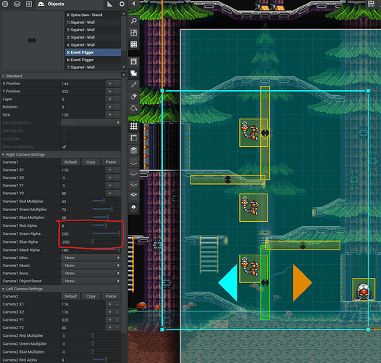381x363 pixels.
Task: Click the overlapping squares selection tool
Action: click(x=134, y=73)
